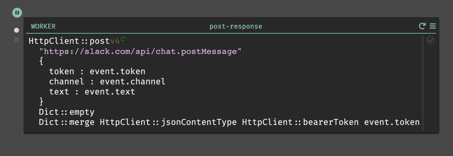Click the WORKER label
The width and height of the screenshot is (453, 156).
43,26
